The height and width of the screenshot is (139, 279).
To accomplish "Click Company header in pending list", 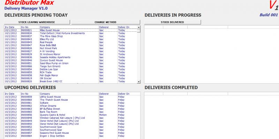I will [69, 27].
